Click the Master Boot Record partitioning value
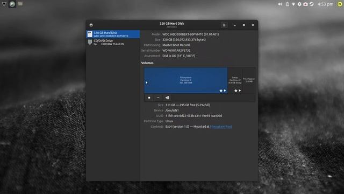 point(176,45)
